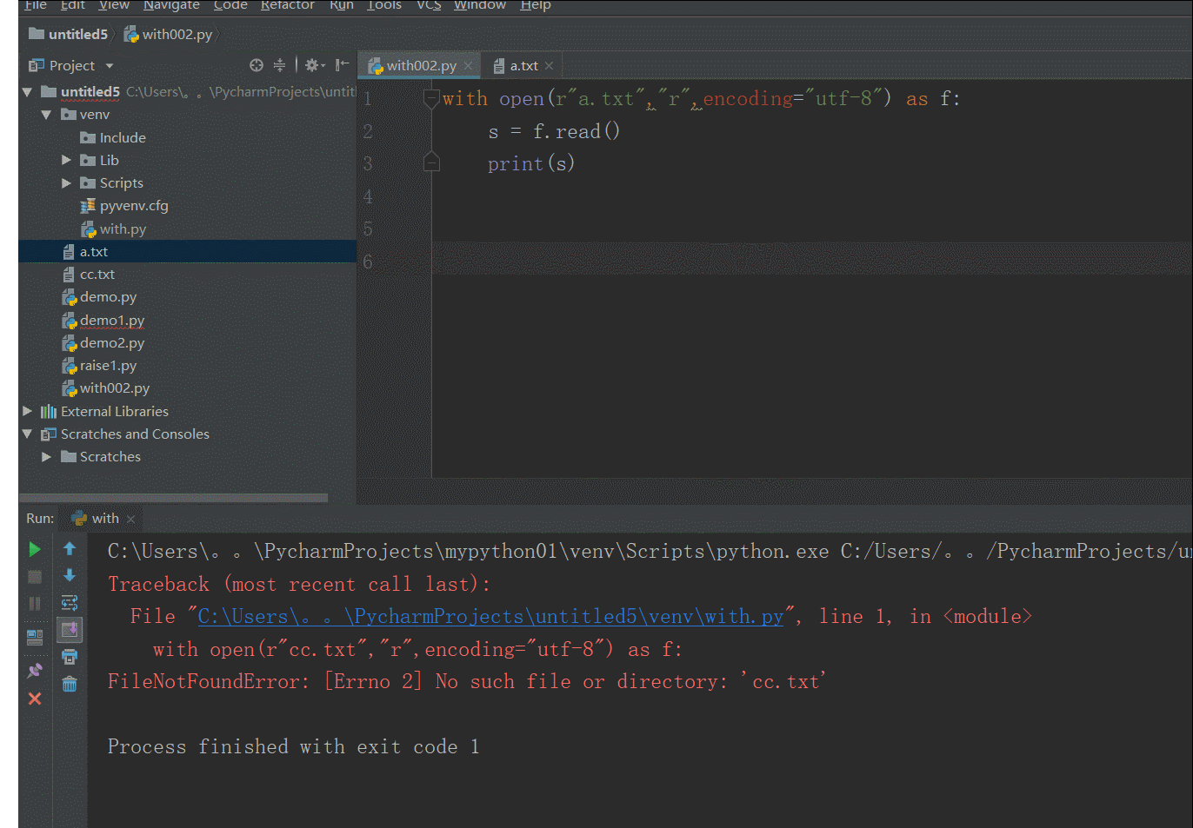Open the View menu
Image resolution: width=1193 pixels, height=828 pixels.
[x=114, y=5]
